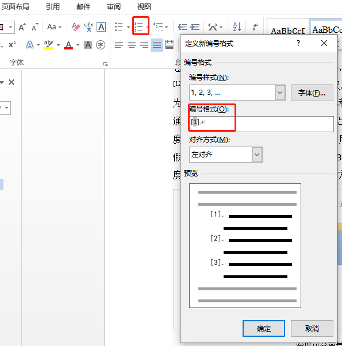Decrease paragraph indent
Image resolution: width=342 pixels, height=346 pixels.
click(182, 27)
